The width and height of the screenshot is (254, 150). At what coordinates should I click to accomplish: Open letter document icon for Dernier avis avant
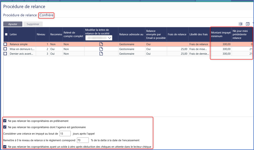pyautogui.click(x=101, y=54)
